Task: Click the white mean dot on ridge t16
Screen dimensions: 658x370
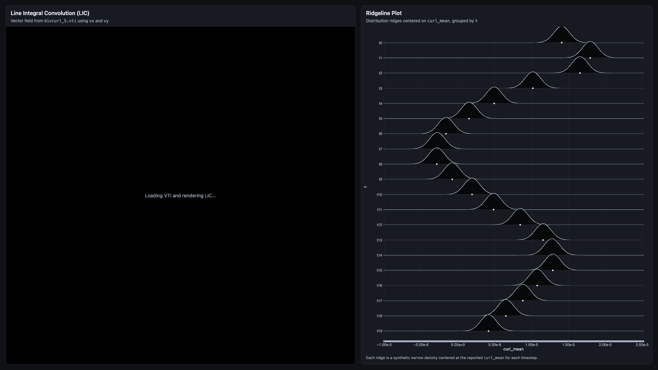Action: (x=537, y=285)
